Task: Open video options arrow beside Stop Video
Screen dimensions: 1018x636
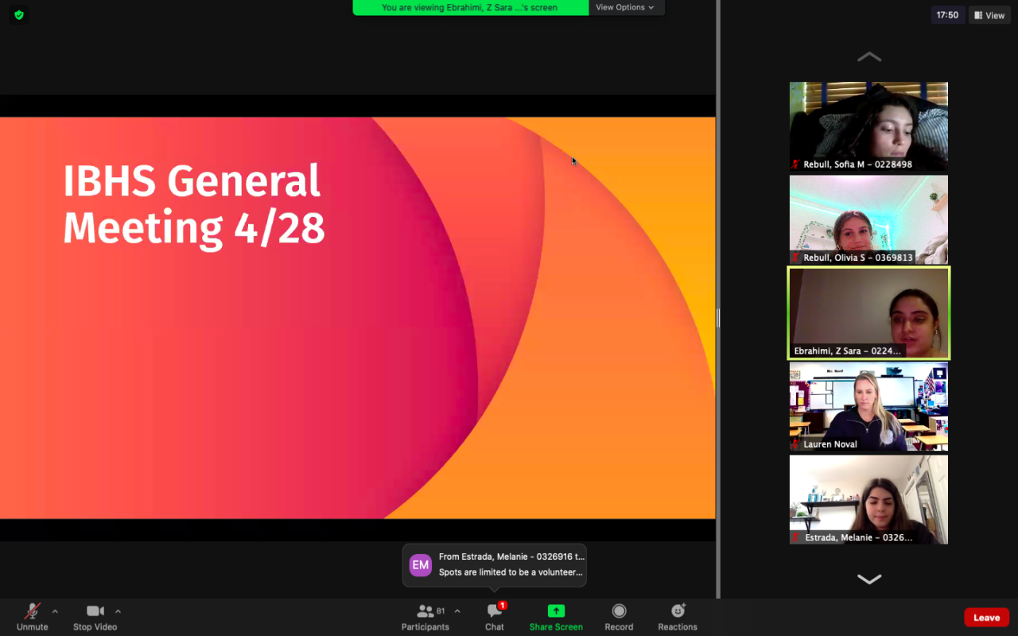Action: coord(118,611)
